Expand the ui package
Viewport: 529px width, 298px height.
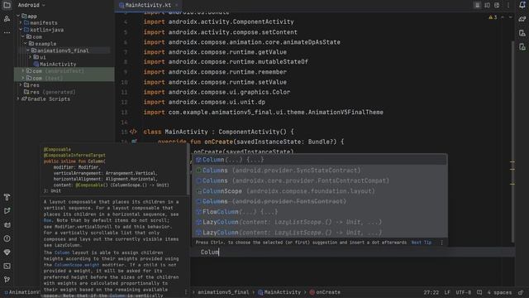31,57
